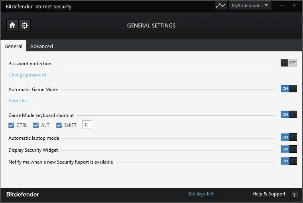The image size is (303, 203).
Task: Disable the Game Mode keyboard shortcut
Action: (289, 115)
